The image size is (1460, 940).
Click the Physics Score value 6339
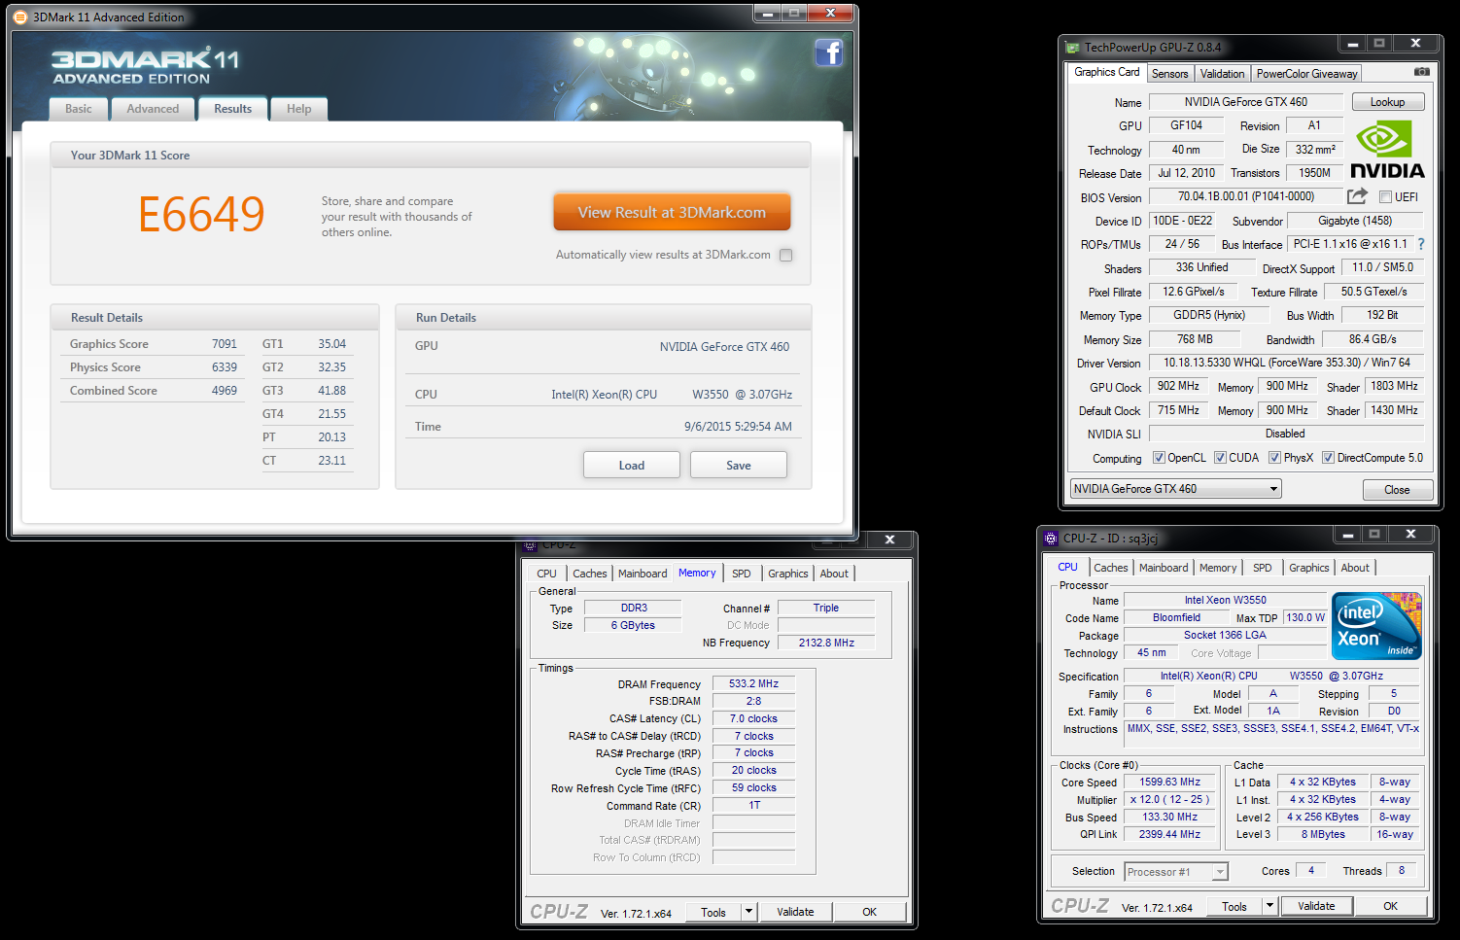[225, 367]
